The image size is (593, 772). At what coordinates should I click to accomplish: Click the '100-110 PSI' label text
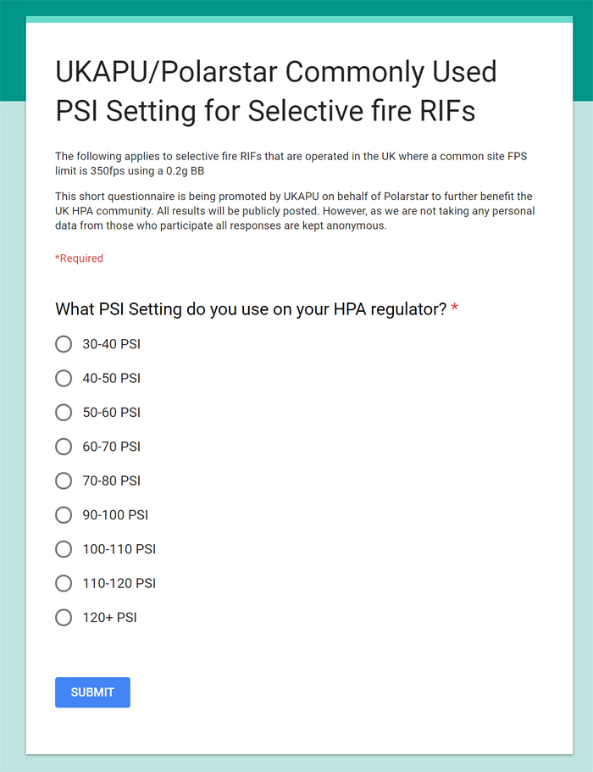[x=119, y=549]
